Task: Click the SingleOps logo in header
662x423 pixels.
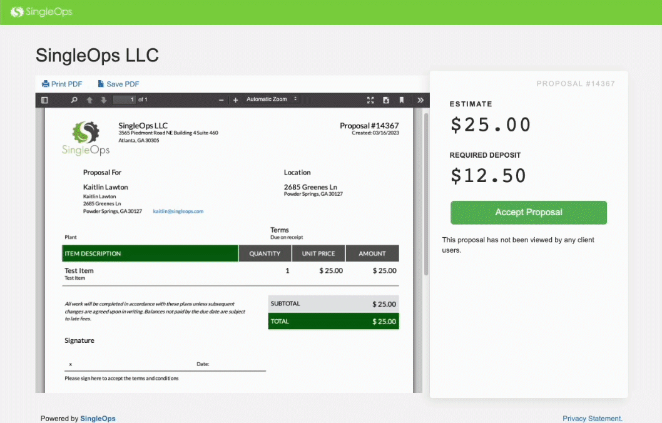Action: [41, 12]
